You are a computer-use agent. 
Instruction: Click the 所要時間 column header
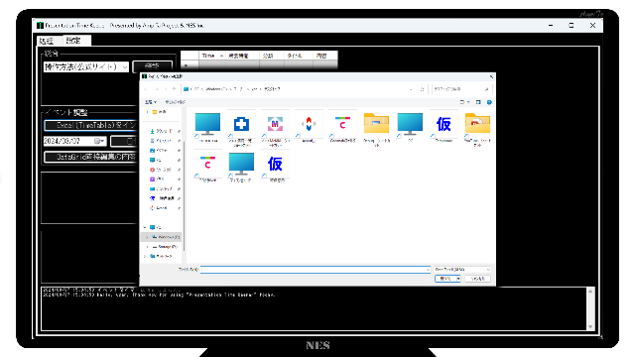pyautogui.click(x=242, y=56)
